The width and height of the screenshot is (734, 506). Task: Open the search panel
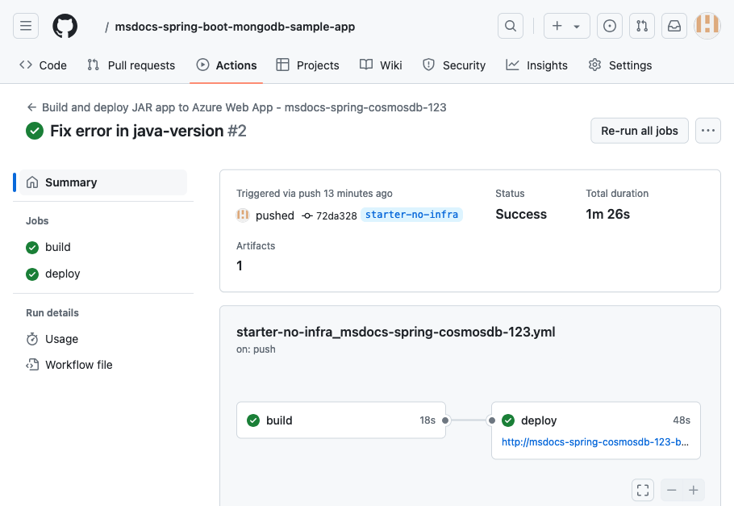[x=510, y=25]
